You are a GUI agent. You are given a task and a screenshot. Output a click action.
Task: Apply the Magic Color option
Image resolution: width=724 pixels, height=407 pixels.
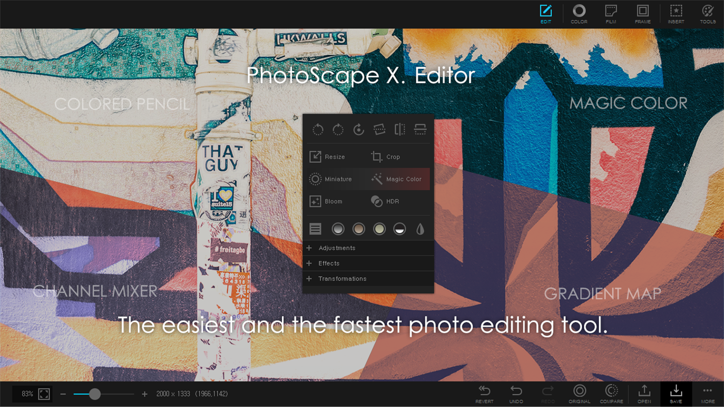pyautogui.click(x=397, y=179)
